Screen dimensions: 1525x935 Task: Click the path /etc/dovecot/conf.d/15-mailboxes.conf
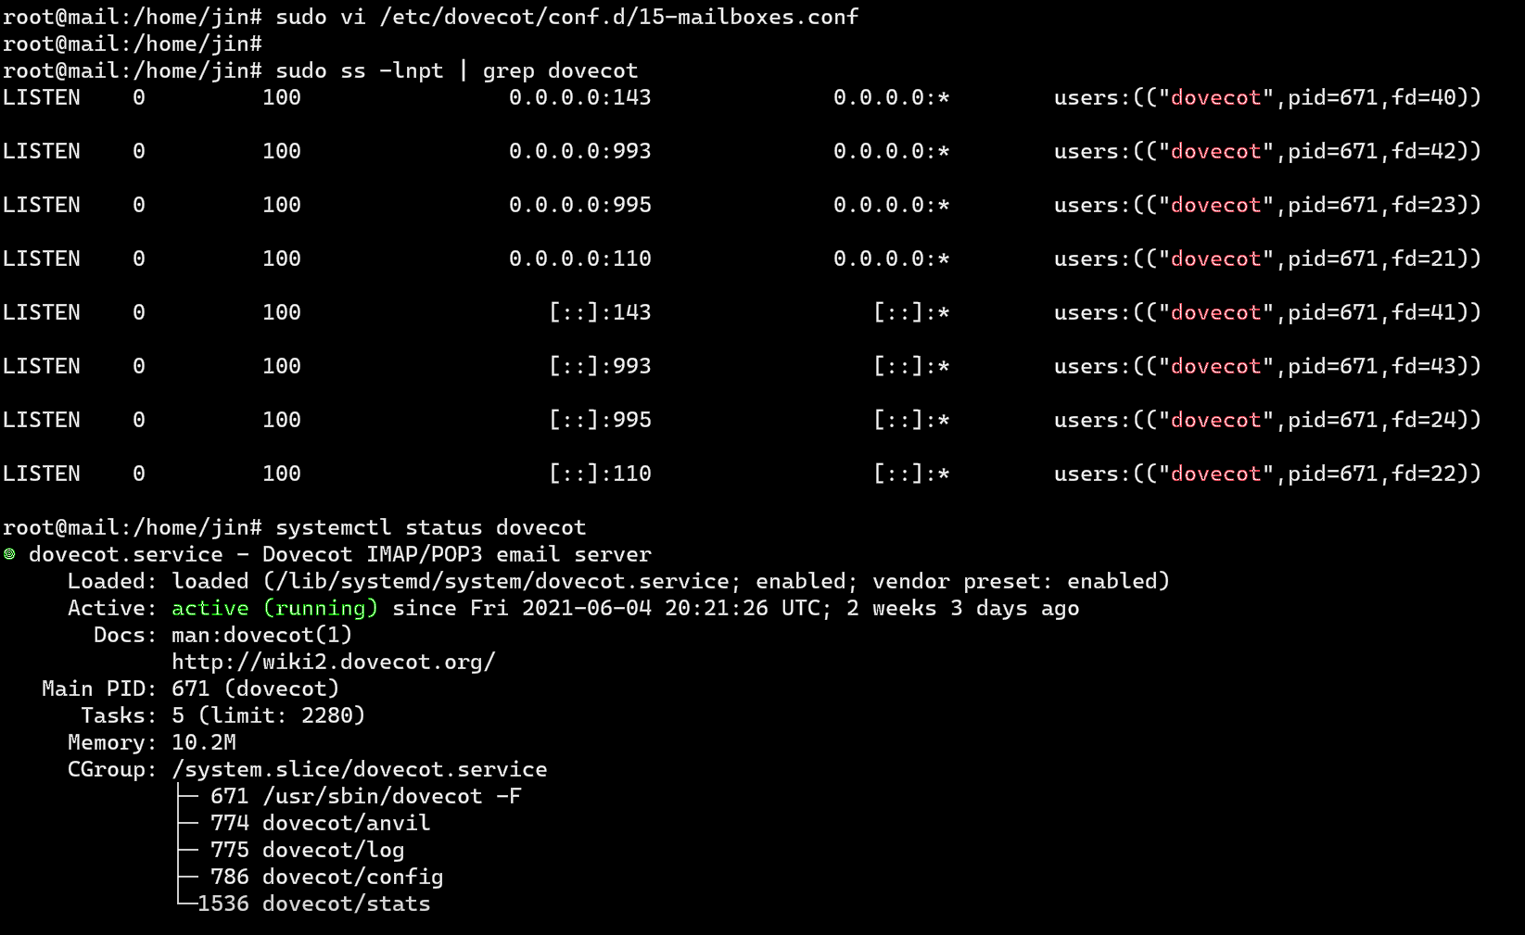[619, 17]
